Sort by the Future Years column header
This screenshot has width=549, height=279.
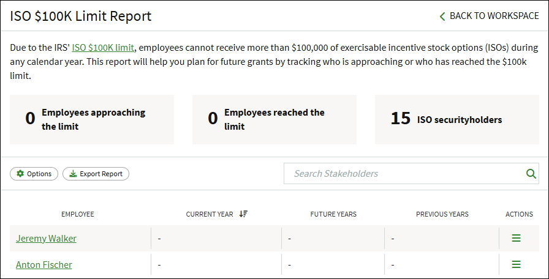point(333,214)
